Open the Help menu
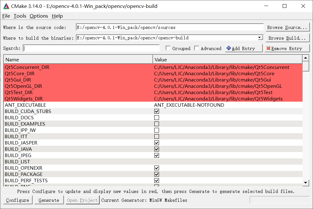The height and width of the screenshot is (209, 313). coord(57,16)
